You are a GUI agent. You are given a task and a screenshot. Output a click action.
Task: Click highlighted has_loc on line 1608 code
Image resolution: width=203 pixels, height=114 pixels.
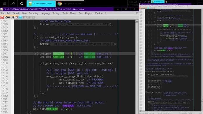(x=58, y=57)
